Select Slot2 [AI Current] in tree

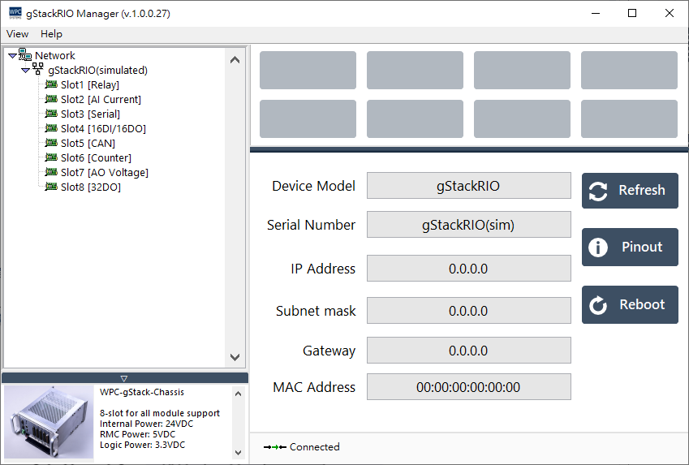point(101,100)
